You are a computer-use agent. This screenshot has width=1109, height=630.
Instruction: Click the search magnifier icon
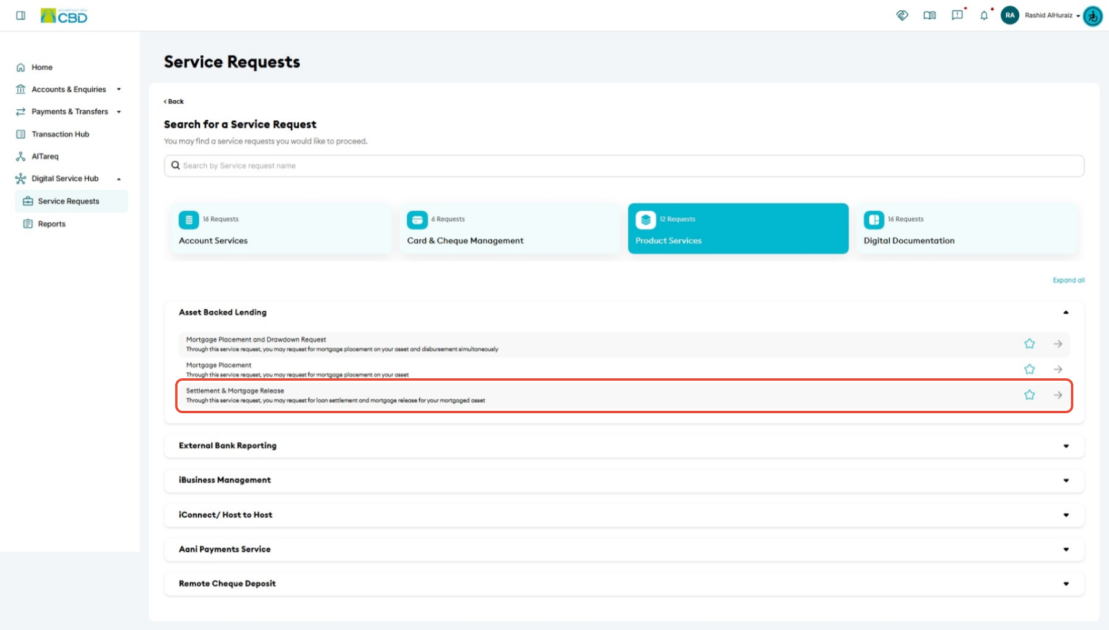pyautogui.click(x=176, y=165)
